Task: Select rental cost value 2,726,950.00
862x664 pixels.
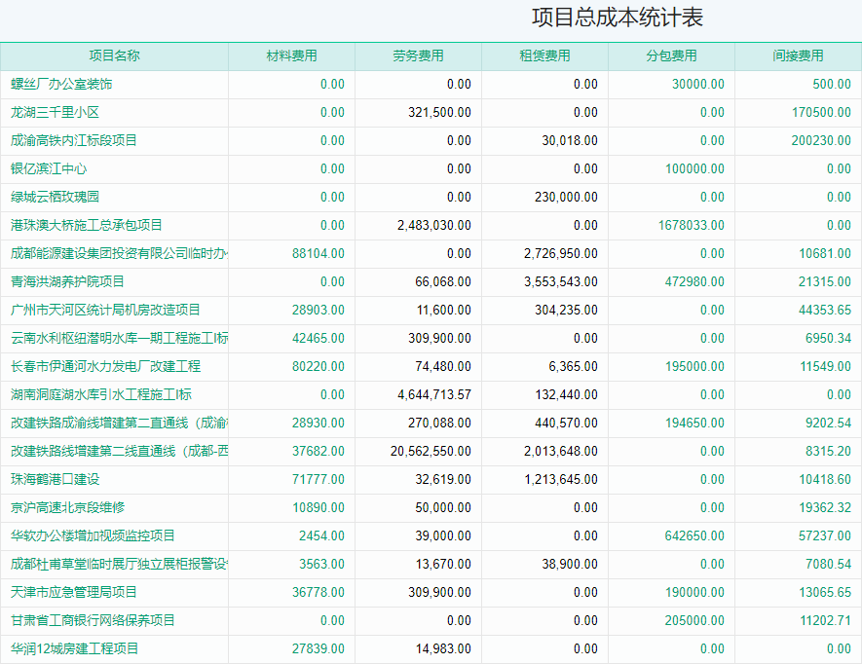Action: 561,253
